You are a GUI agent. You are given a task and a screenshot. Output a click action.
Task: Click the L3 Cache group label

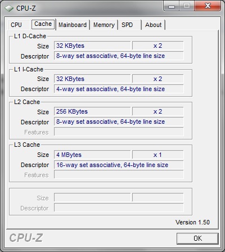coord(27,145)
